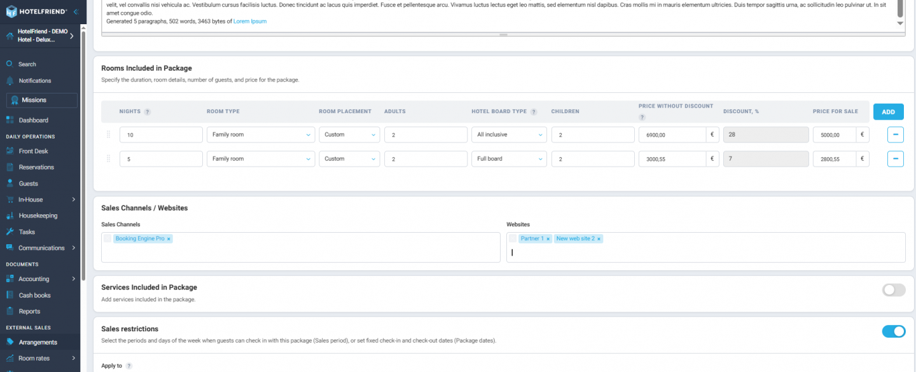Disable the Sales restrictions toggle
The height and width of the screenshot is (372, 916).
[x=893, y=331]
